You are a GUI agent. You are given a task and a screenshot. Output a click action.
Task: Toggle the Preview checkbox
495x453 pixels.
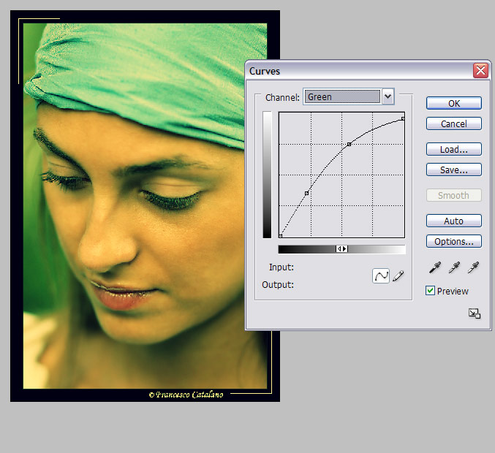[431, 291]
